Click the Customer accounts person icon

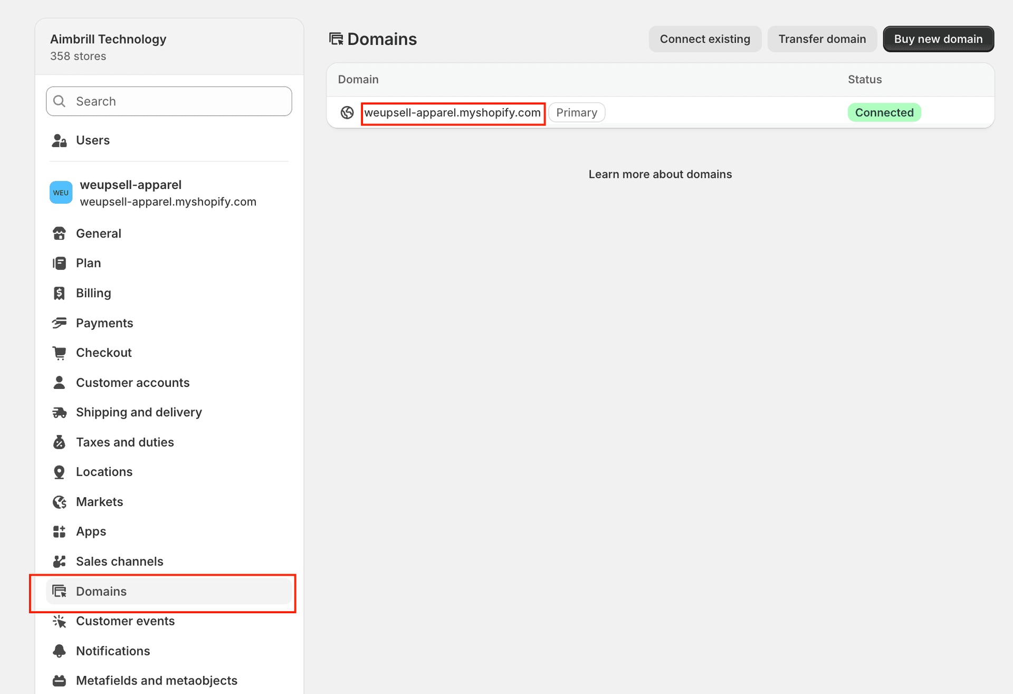(59, 383)
